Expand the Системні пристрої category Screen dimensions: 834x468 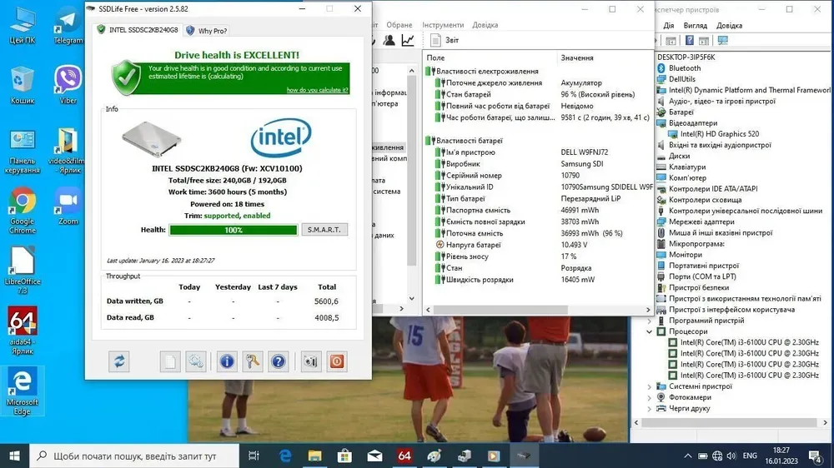click(650, 386)
